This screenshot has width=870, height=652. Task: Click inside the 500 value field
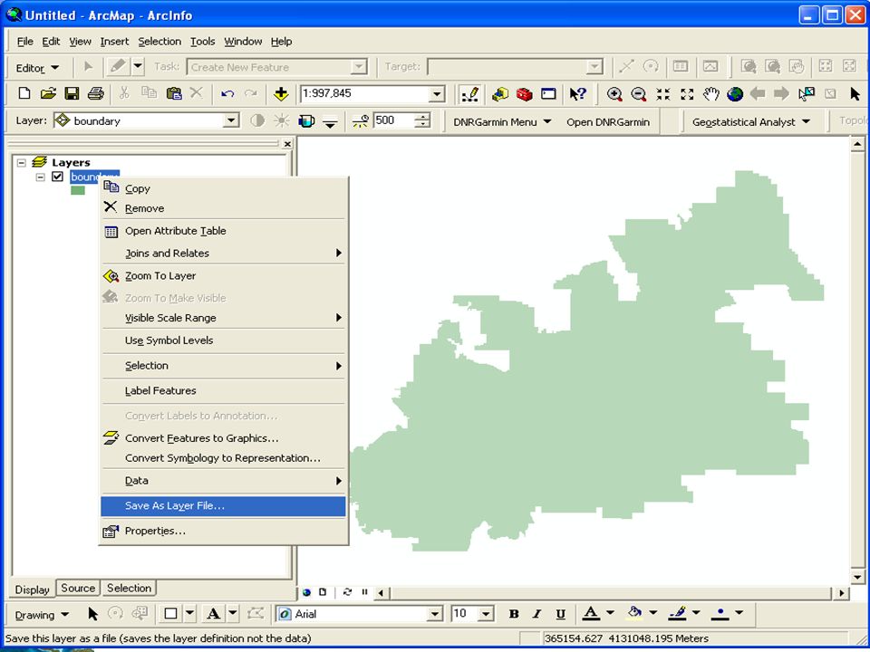[x=394, y=120]
